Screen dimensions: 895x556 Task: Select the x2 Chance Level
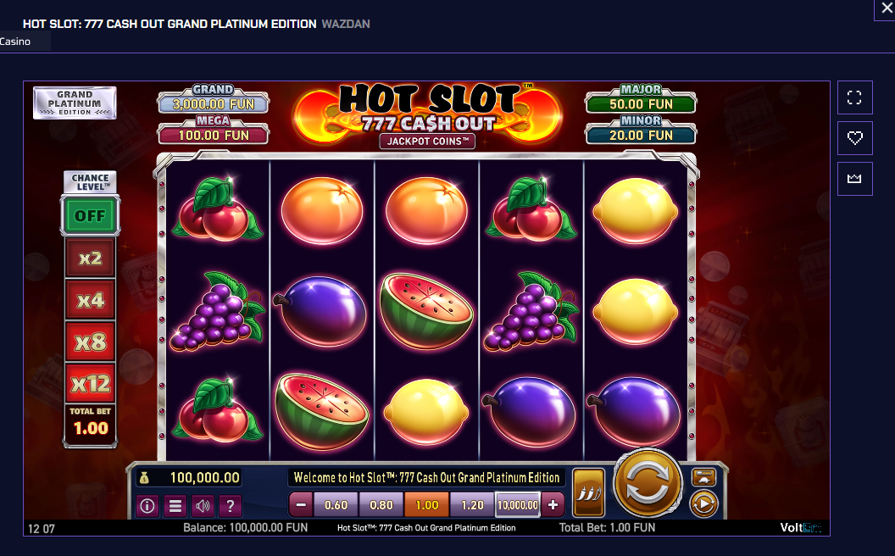click(x=90, y=258)
